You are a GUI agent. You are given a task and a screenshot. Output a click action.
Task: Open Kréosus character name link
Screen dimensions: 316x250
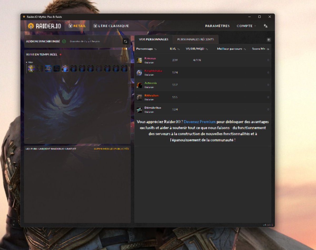pos(150,58)
